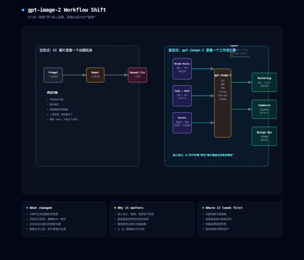Click the "进入设计、营销、电商生产链条" bullet

(x=135, y=214)
